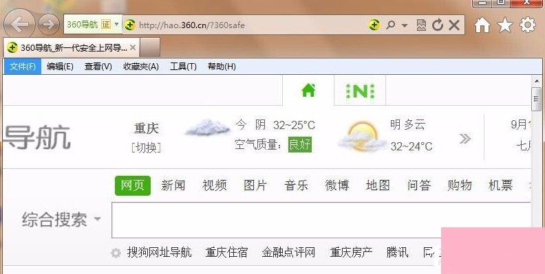
Task: Stop loading with the X icon
Action: pos(454,25)
